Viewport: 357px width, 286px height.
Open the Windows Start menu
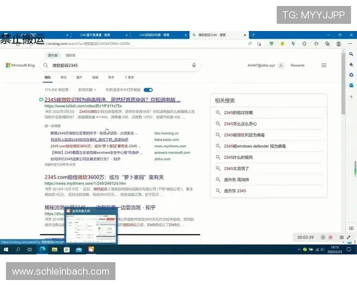(x=6, y=249)
